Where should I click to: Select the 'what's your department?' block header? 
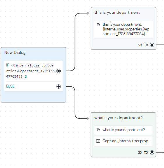118,118
